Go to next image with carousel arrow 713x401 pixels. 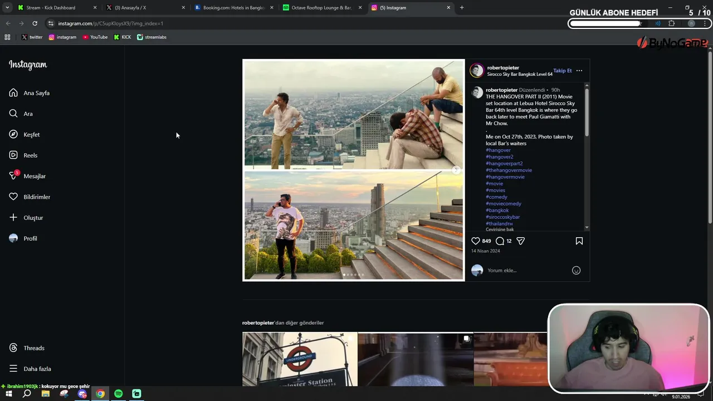tap(456, 170)
